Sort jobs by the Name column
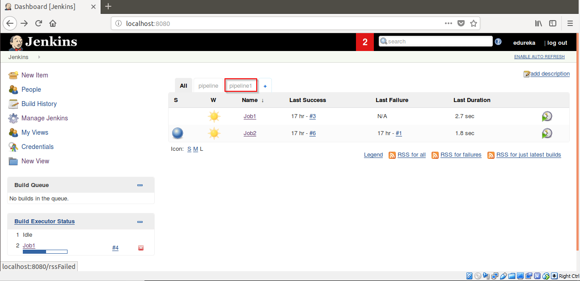This screenshot has width=580, height=281. (250, 100)
